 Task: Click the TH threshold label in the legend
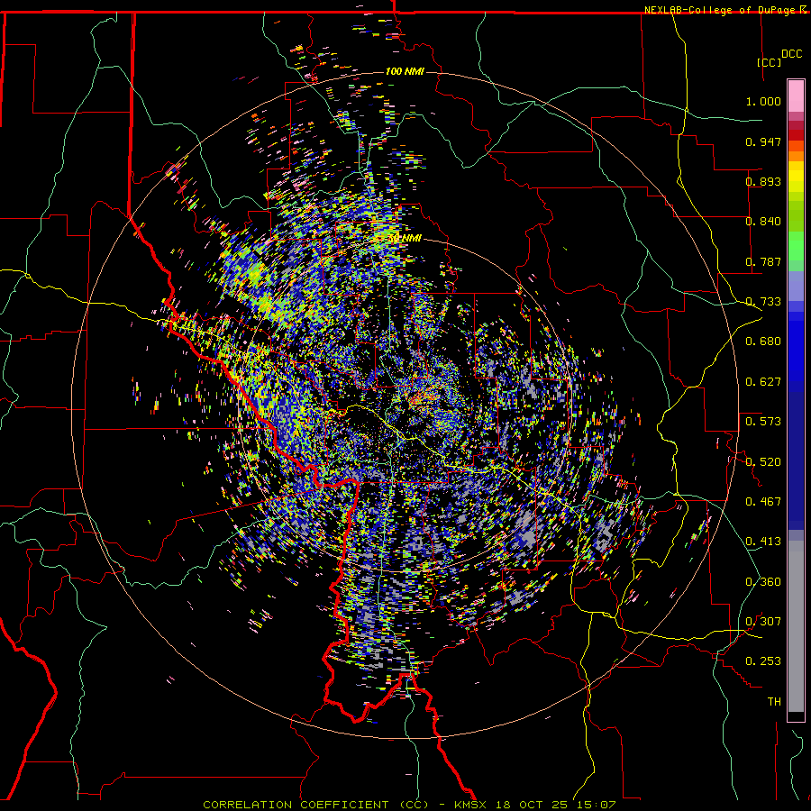[x=774, y=702]
